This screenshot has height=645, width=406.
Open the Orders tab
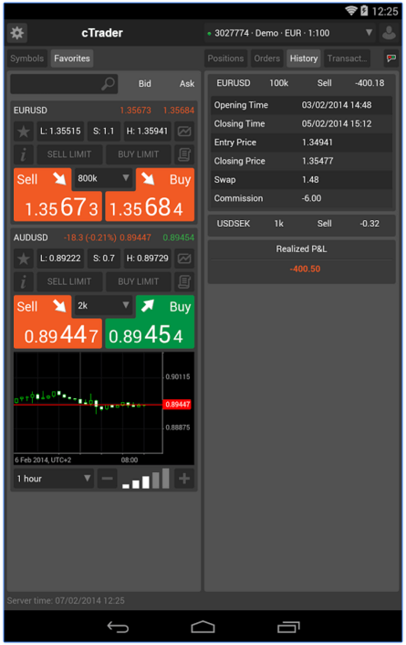[x=266, y=58]
